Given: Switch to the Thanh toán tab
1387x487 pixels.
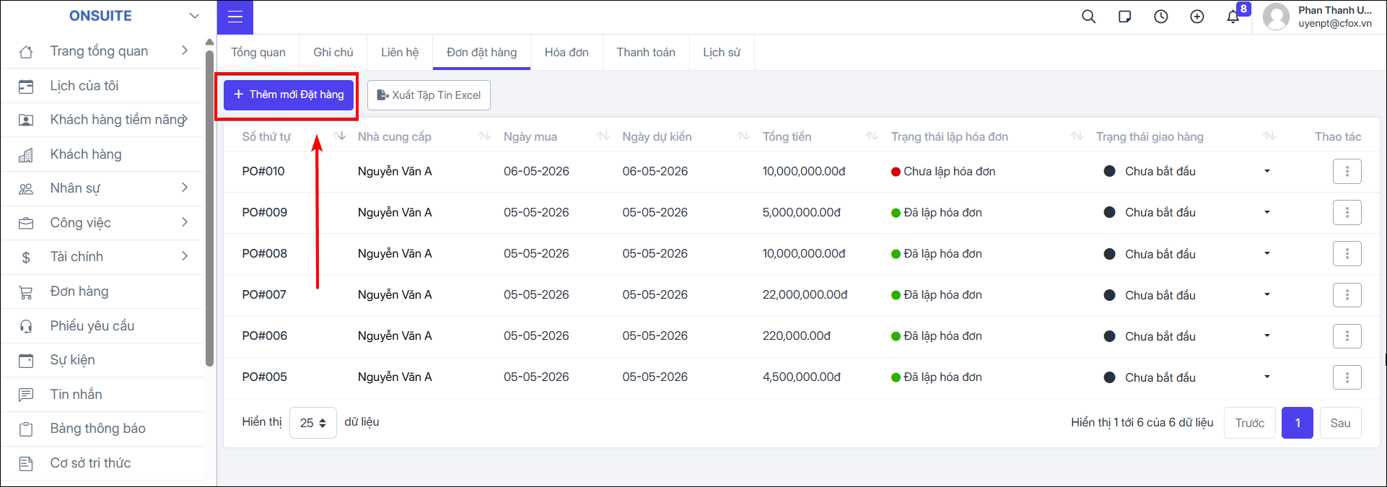Looking at the screenshot, I should click(x=646, y=53).
